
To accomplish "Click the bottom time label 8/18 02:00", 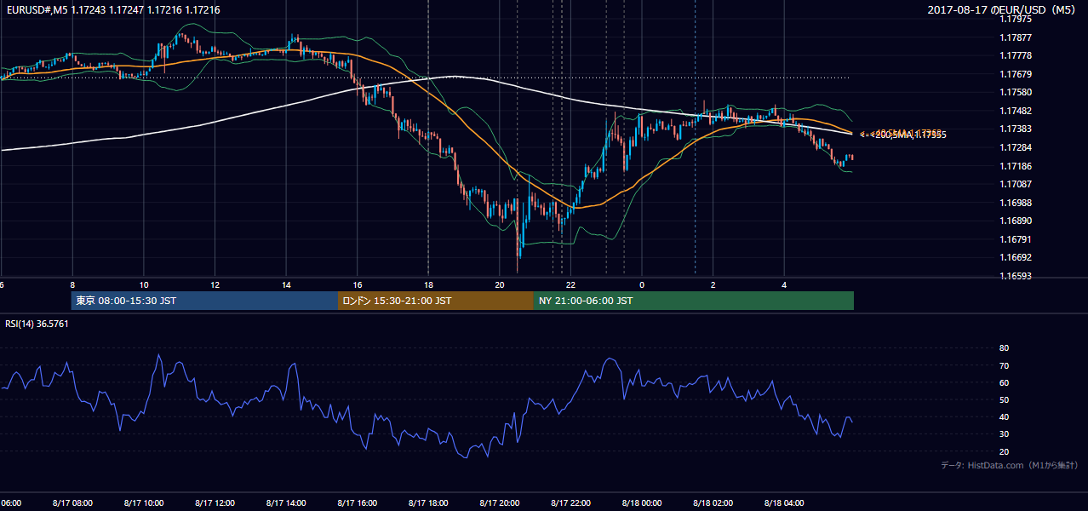I will tap(713, 503).
